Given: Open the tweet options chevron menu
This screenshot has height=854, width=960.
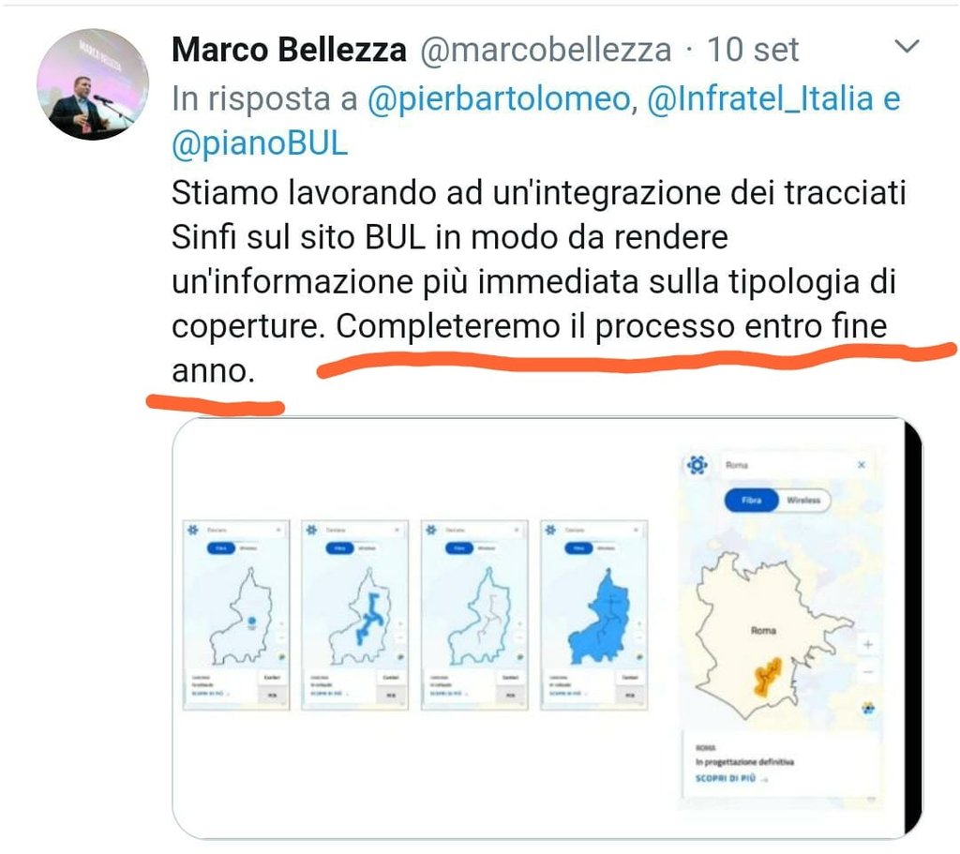Looking at the screenshot, I should 907,46.
